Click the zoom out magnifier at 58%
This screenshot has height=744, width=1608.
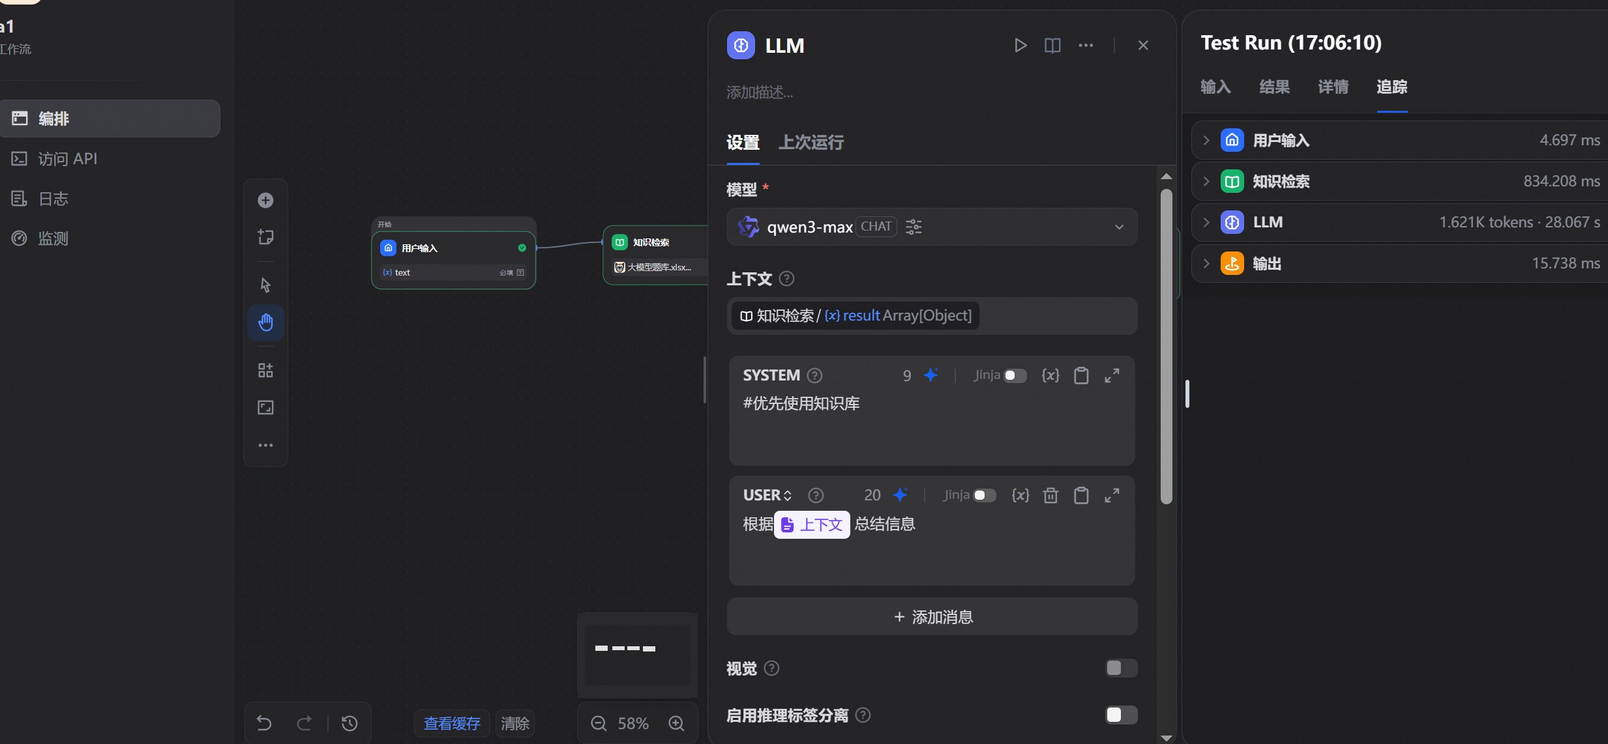click(598, 724)
